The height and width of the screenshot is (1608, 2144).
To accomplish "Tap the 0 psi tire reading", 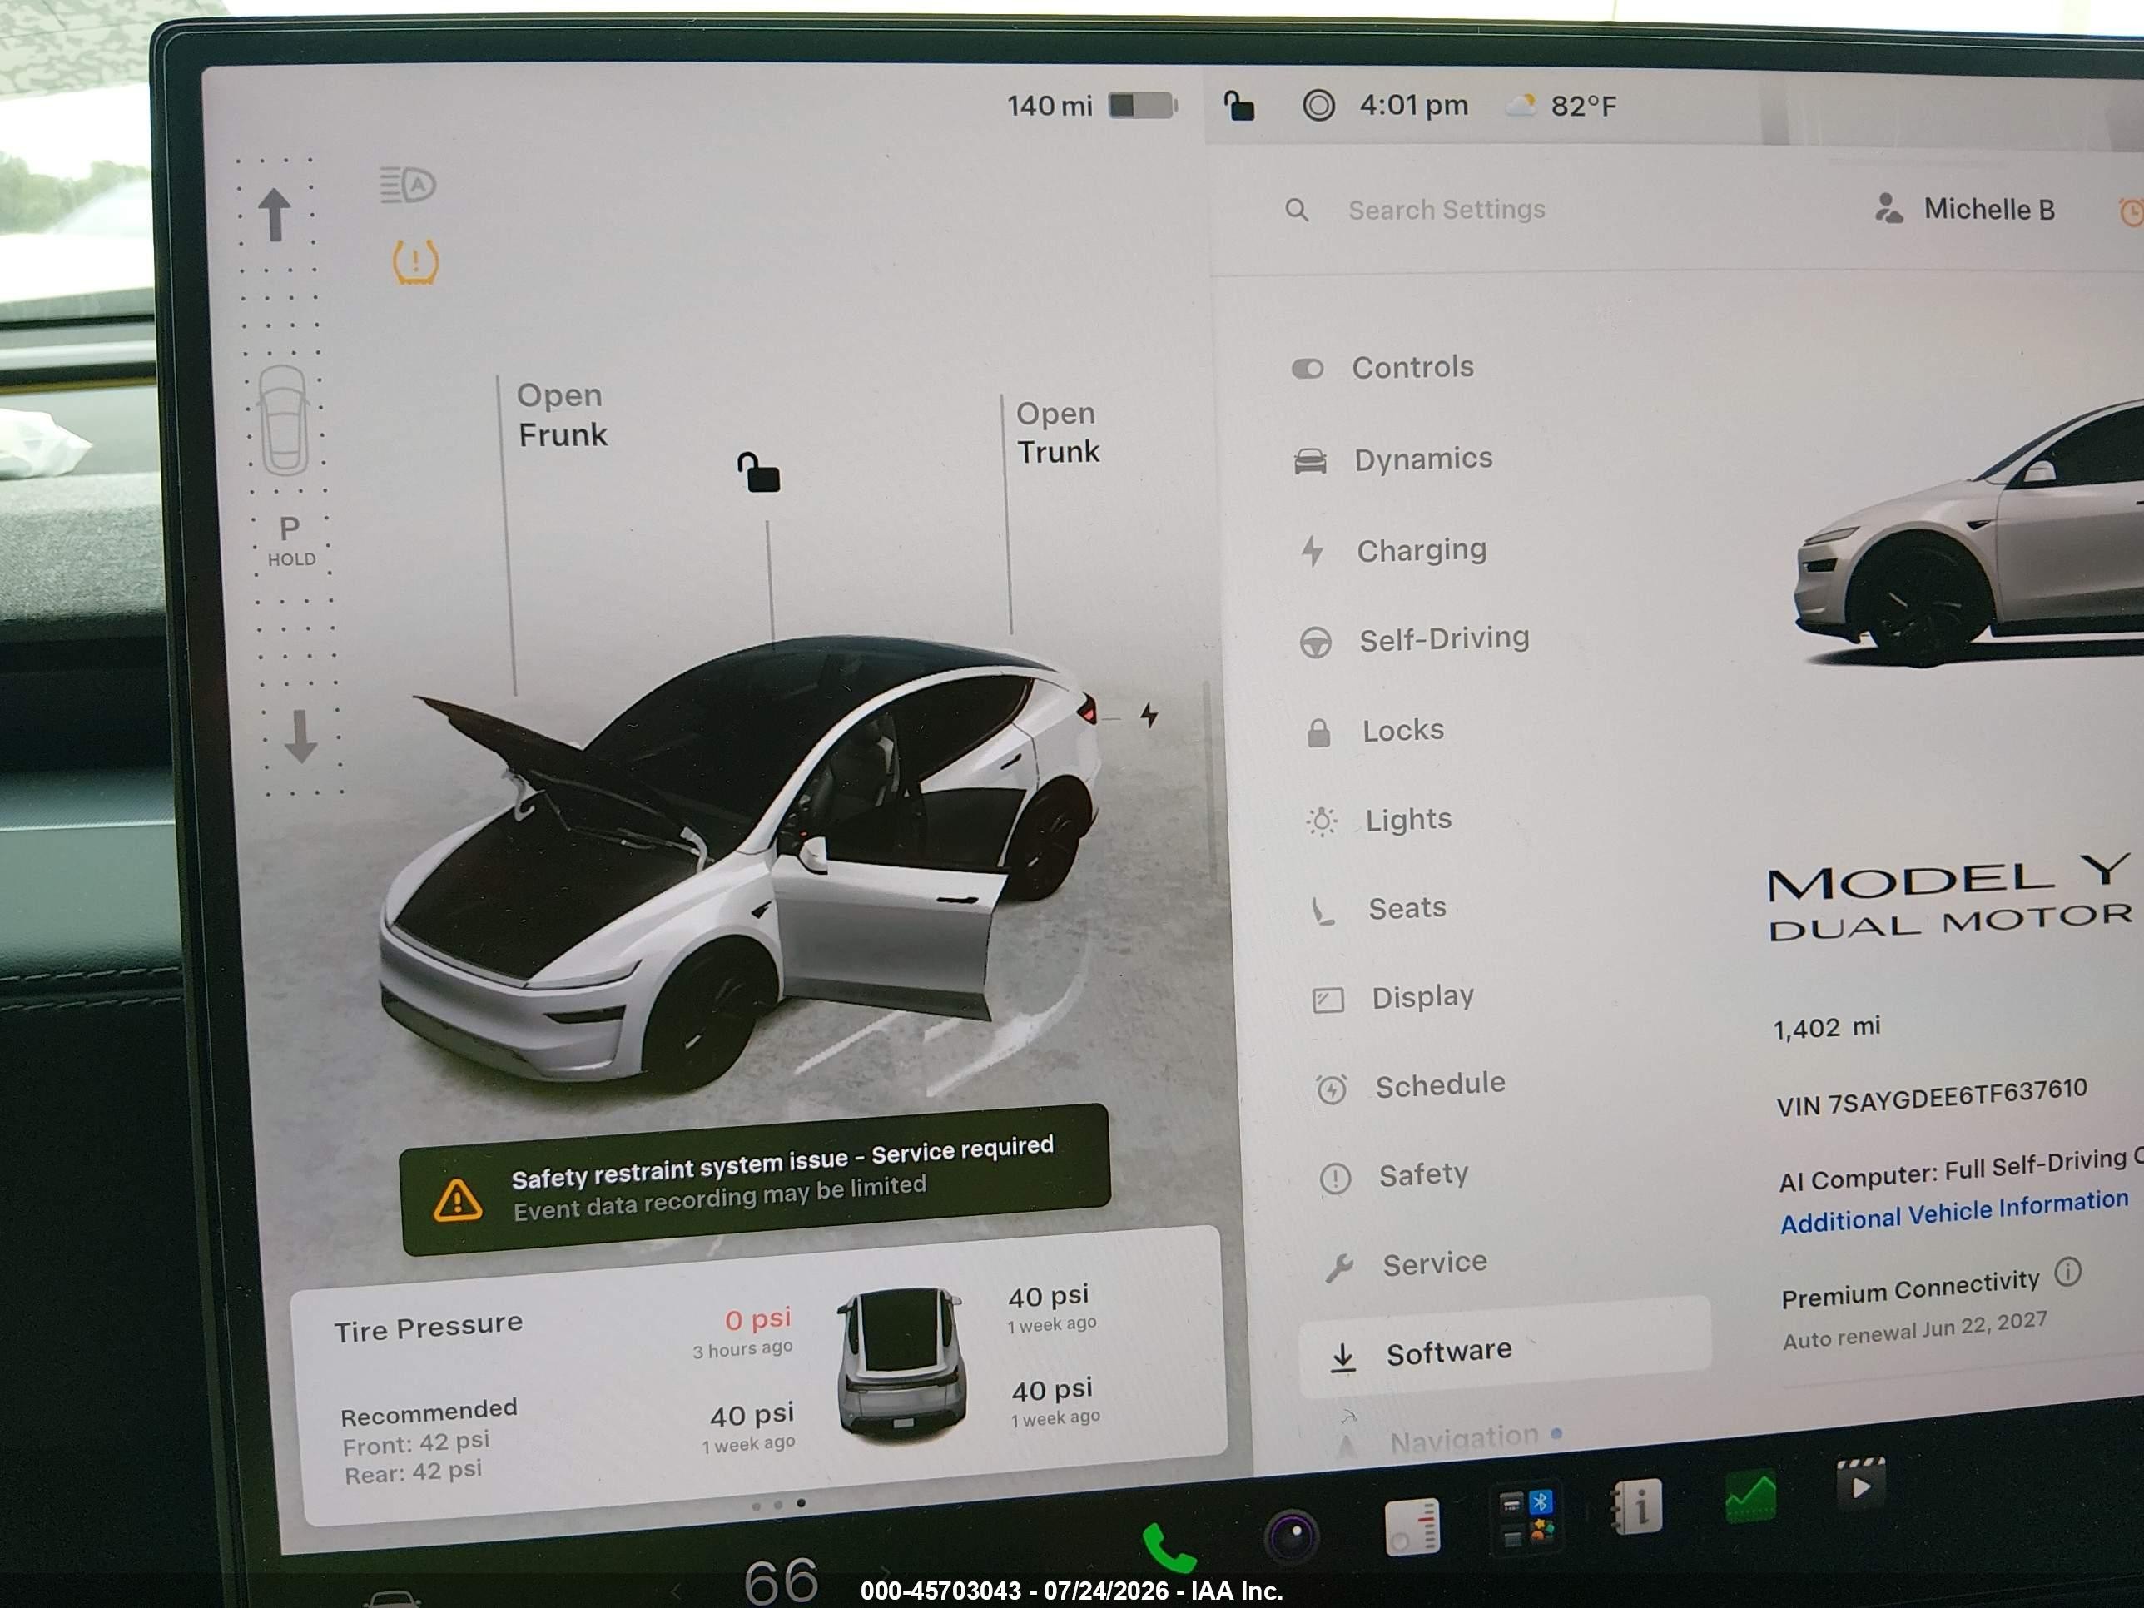I will coord(758,1318).
